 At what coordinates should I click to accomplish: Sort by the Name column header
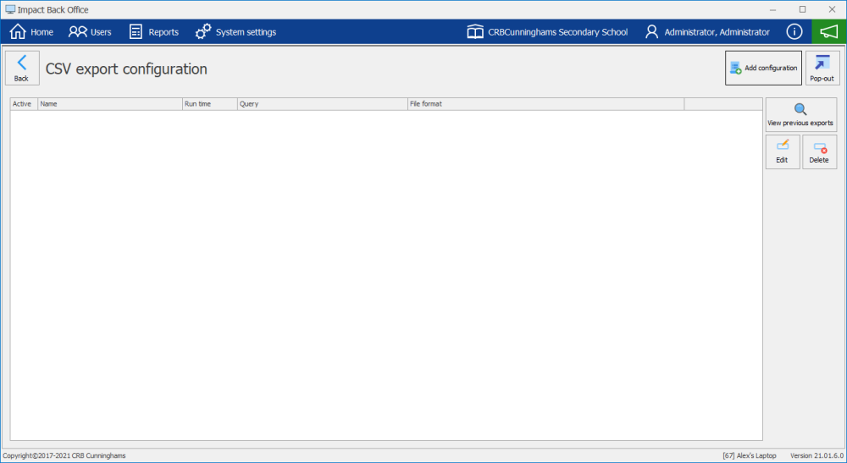(110, 104)
